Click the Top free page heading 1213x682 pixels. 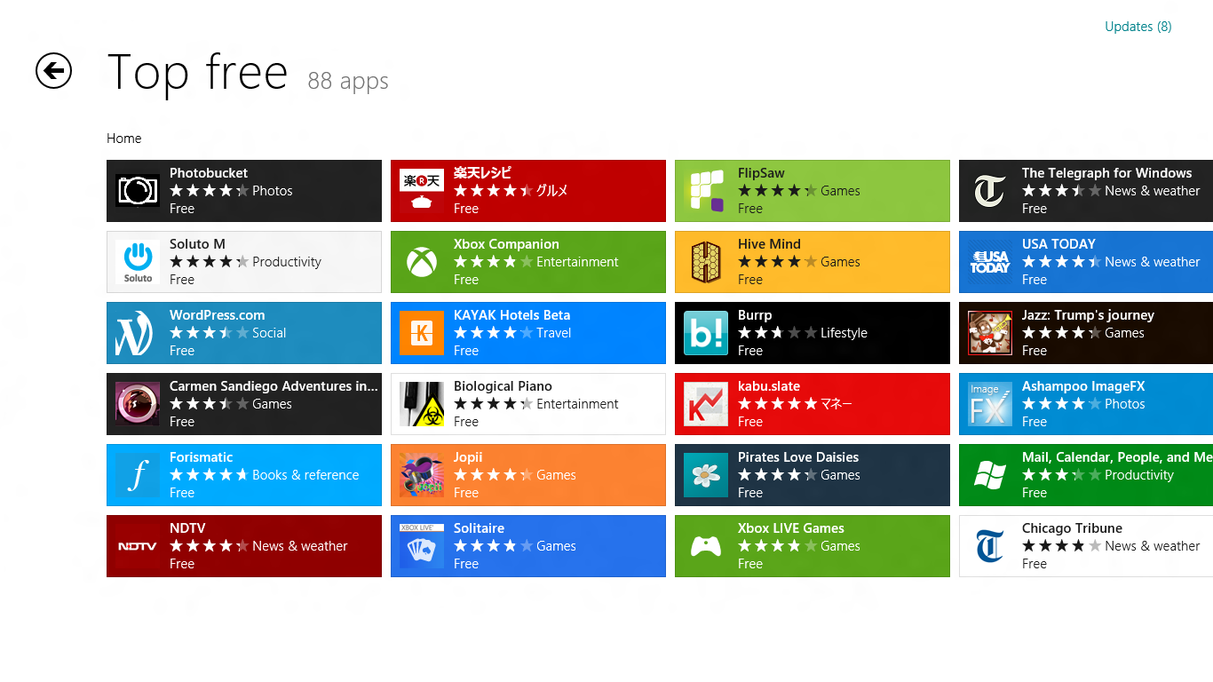pyautogui.click(x=197, y=72)
